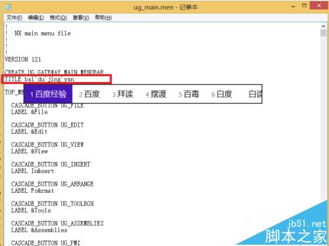Select IME candidate 1 百度经验

[48, 94]
